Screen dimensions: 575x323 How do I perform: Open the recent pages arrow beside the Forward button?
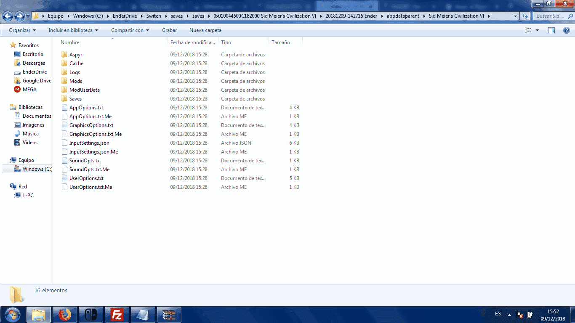28,16
